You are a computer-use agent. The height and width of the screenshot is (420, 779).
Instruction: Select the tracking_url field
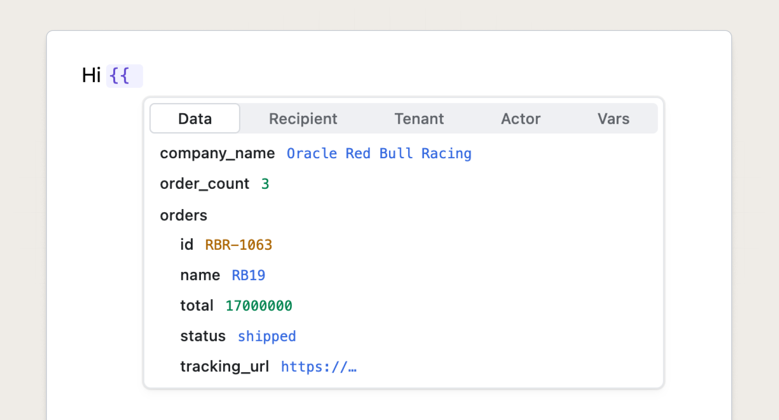pos(224,367)
